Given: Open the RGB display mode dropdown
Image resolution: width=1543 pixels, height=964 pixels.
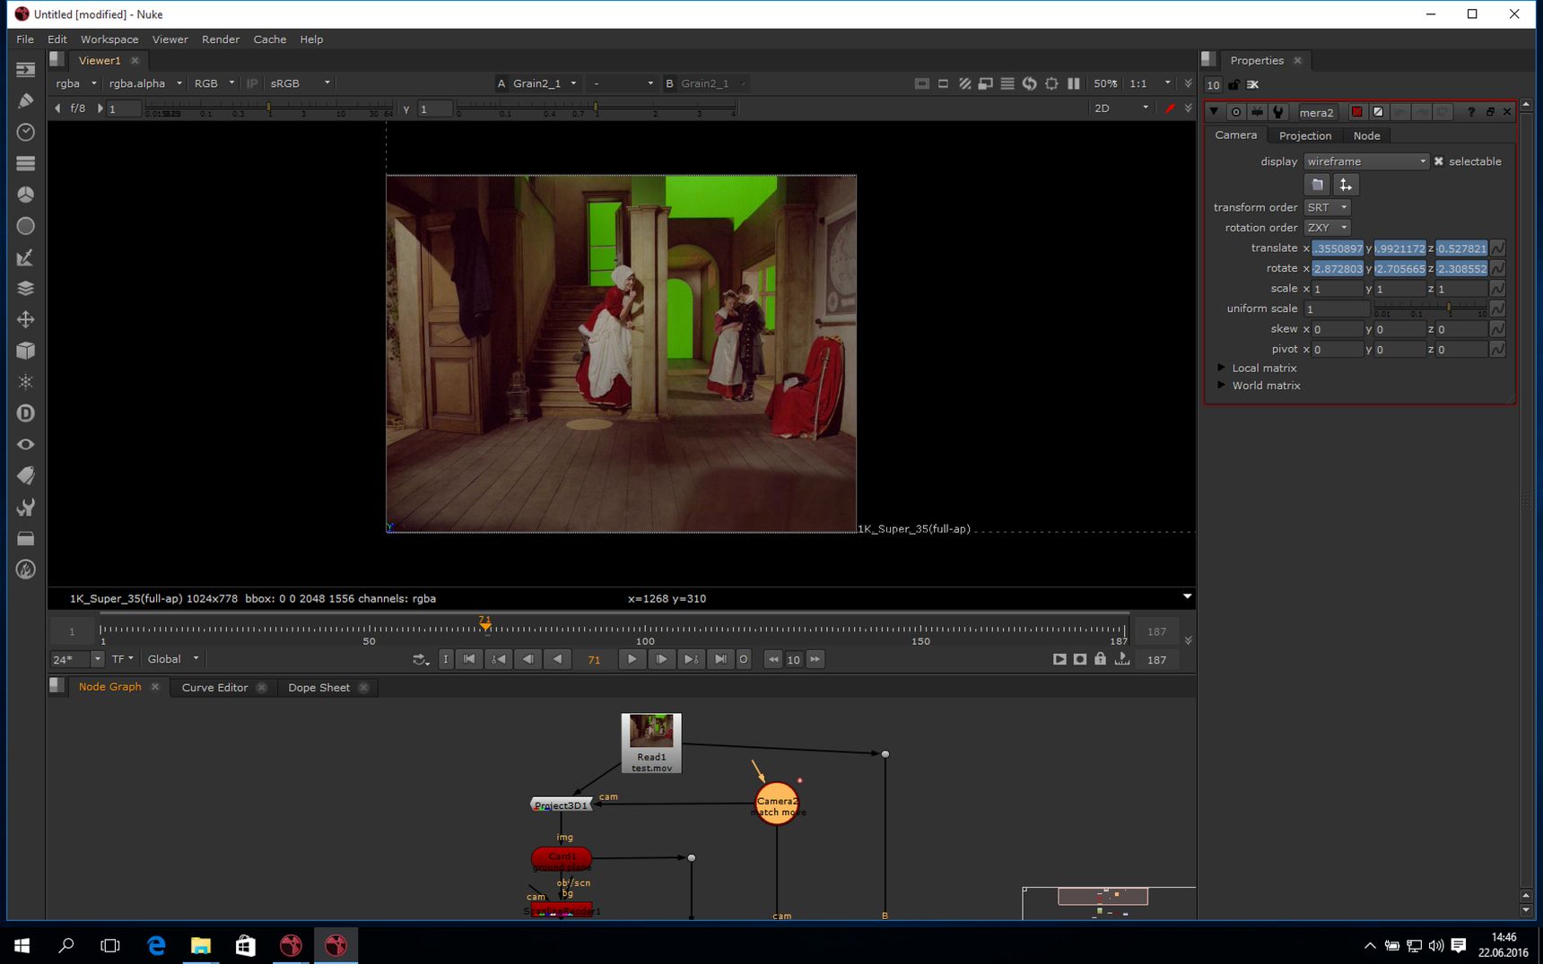Looking at the screenshot, I should pyautogui.click(x=214, y=83).
